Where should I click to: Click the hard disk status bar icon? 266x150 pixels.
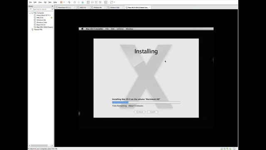(x=222, y=149)
